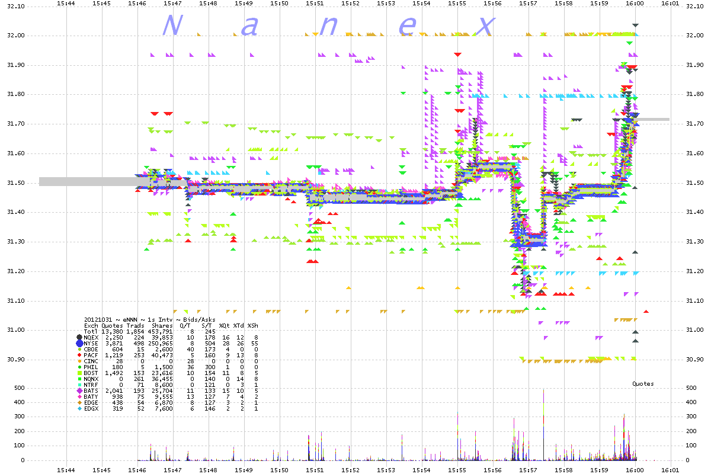Image resolution: width=711 pixels, height=474 pixels.
Task: Select NYSE shares value '250,965'
Action: (x=162, y=343)
